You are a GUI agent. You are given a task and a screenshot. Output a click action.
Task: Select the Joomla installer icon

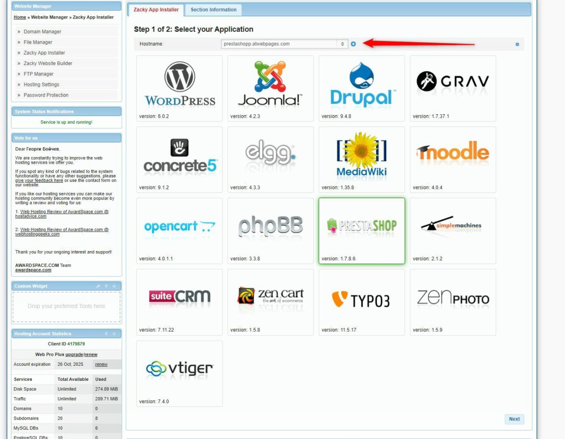coord(270,84)
